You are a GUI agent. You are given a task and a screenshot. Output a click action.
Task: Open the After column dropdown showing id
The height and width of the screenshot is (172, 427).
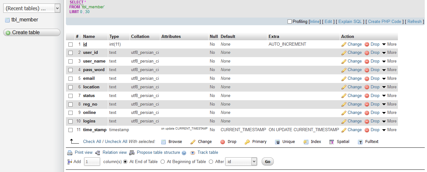point(241,162)
